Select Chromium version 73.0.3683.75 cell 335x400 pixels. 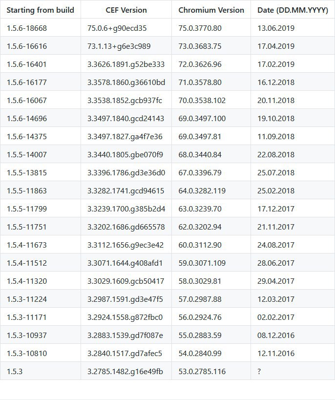click(211, 46)
